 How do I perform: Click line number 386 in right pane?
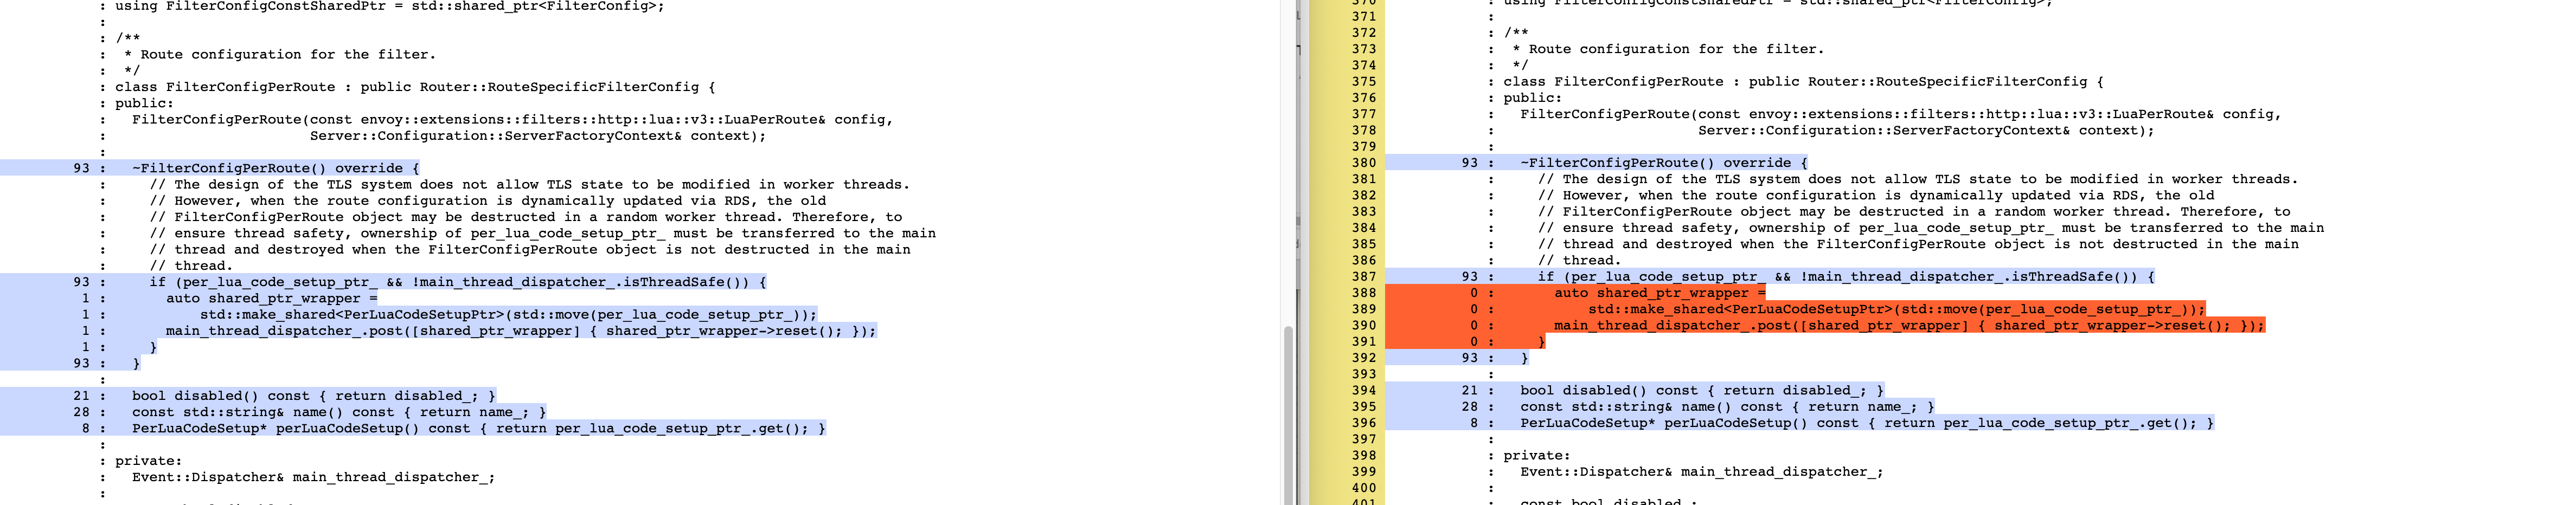[x=1364, y=261]
